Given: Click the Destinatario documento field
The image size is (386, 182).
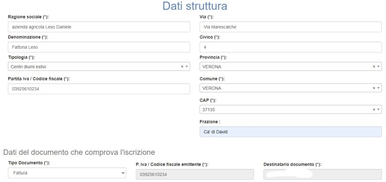Looking at the screenshot, I should coord(322,174).
